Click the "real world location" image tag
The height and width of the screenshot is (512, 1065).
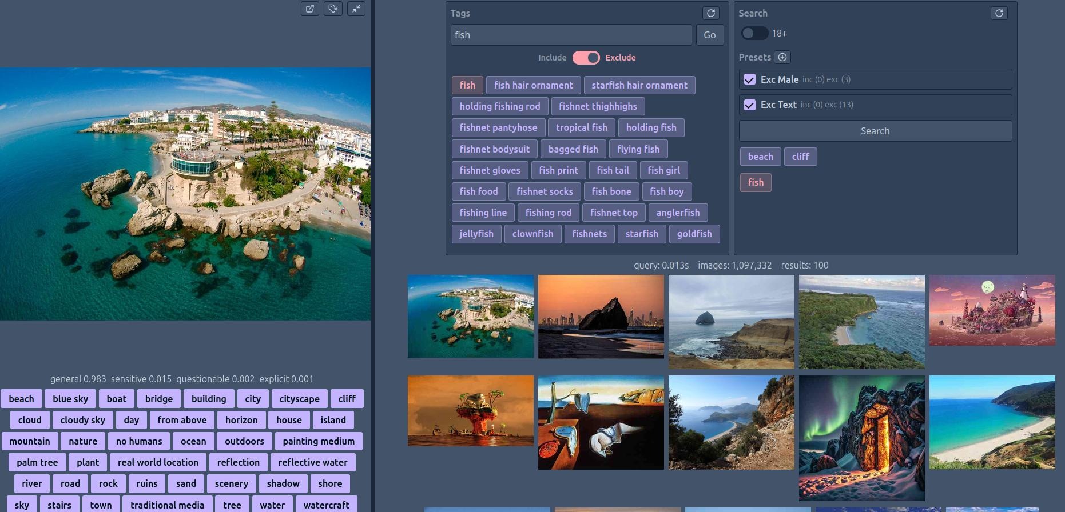tap(158, 462)
